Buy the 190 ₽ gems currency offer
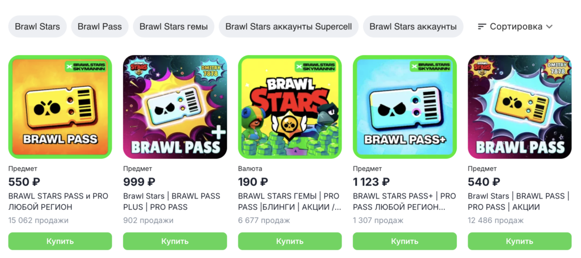Viewport: 581px width, 258px height. (x=290, y=242)
